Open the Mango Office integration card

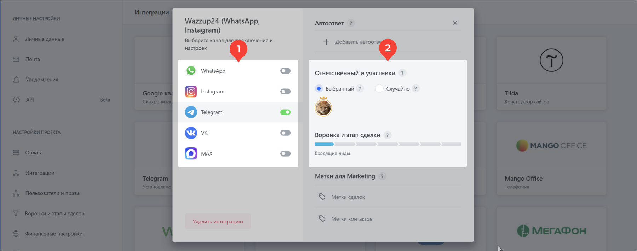pos(551,158)
